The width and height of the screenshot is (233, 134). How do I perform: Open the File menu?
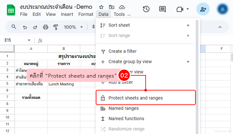tap(24, 14)
